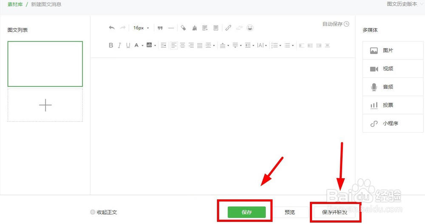
Task: Insert a hyperlink with the chain icon
Action: pos(228,28)
